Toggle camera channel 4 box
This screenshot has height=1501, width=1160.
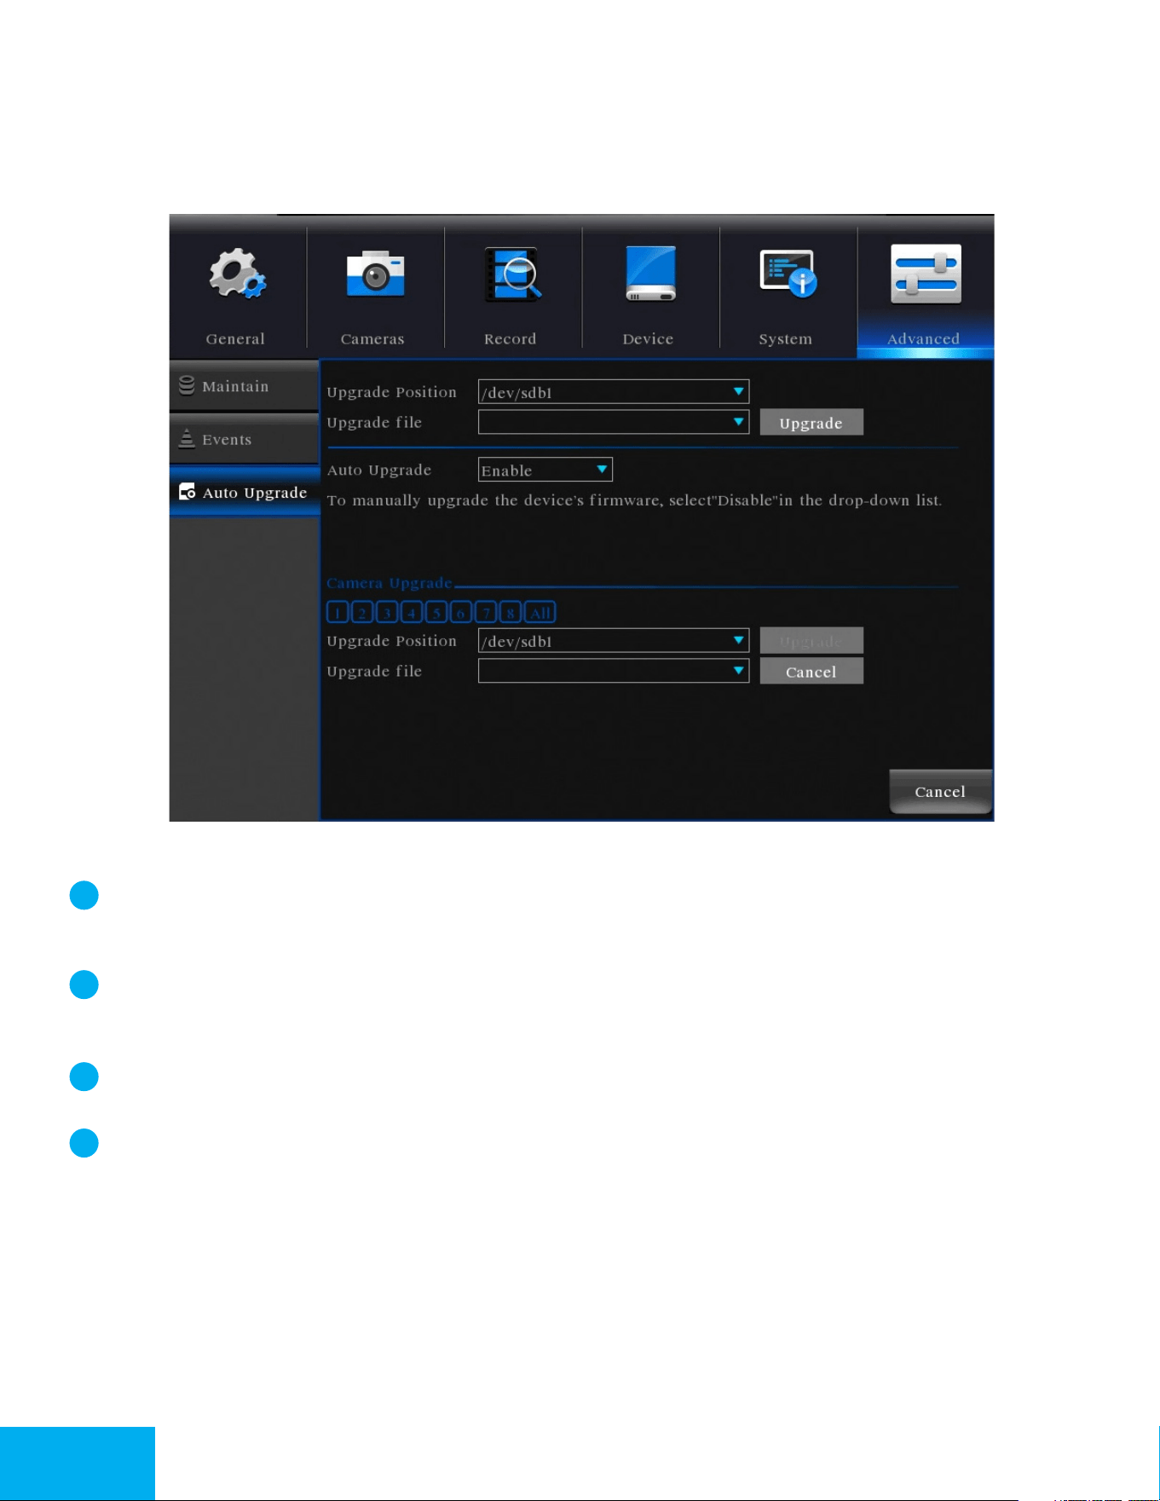coord(412,613)
